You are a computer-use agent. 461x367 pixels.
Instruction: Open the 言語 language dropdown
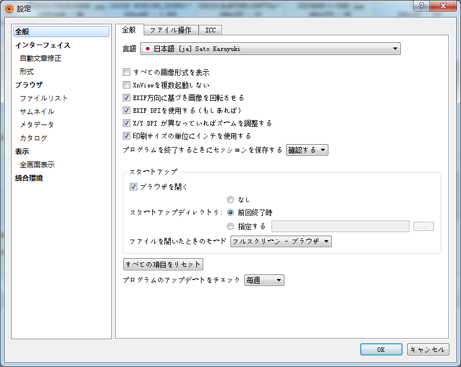click(270, 49)
